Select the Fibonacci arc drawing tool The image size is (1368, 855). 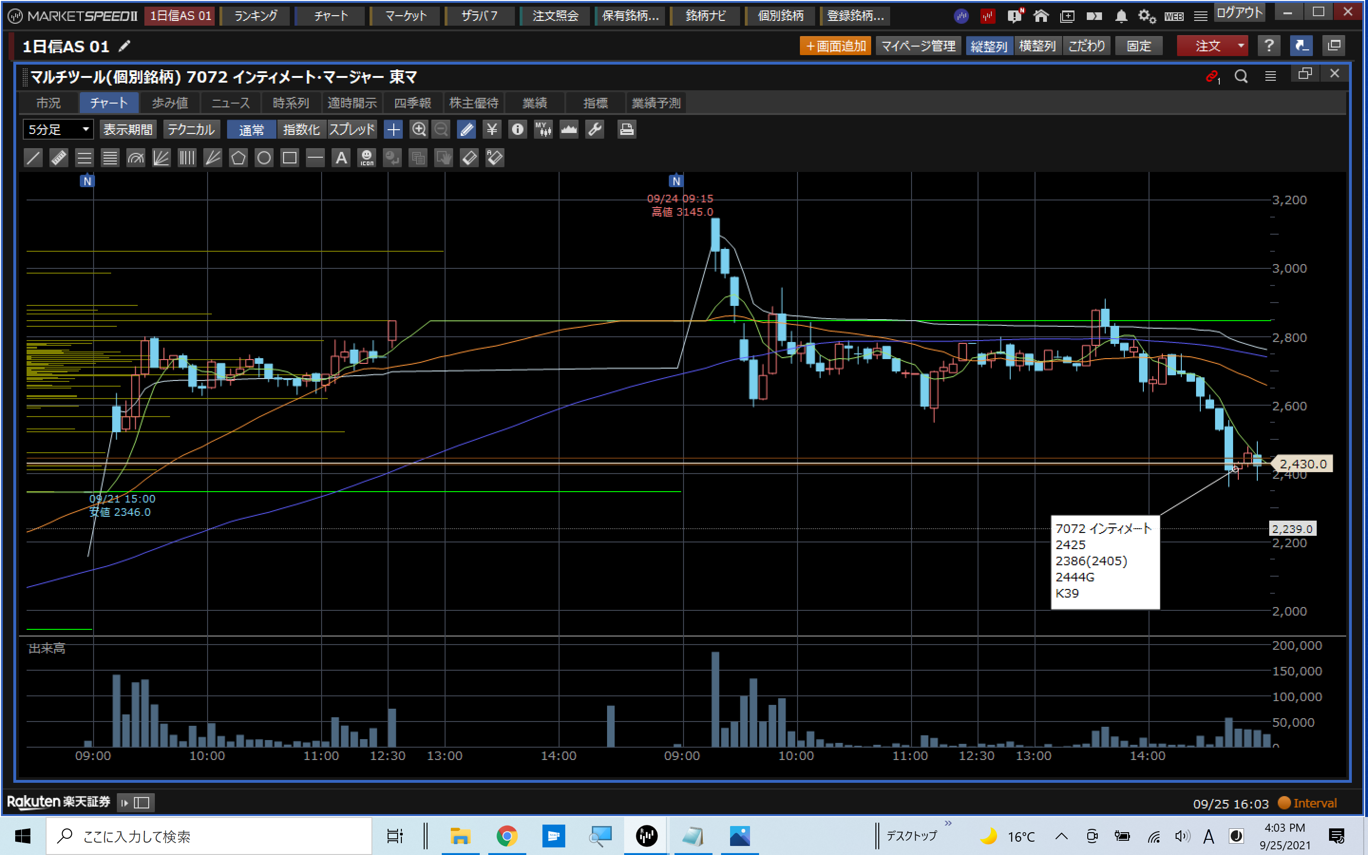click(x=136, y=158)
